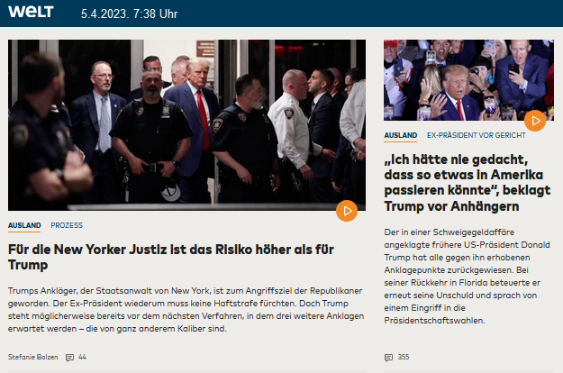Select the PROZESS topic tag

[67, 225]
